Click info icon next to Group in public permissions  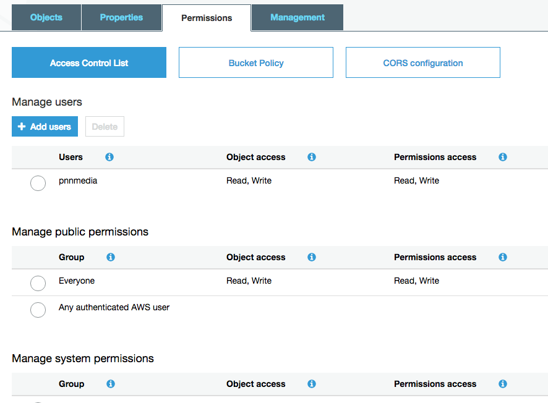coord(111,257)
